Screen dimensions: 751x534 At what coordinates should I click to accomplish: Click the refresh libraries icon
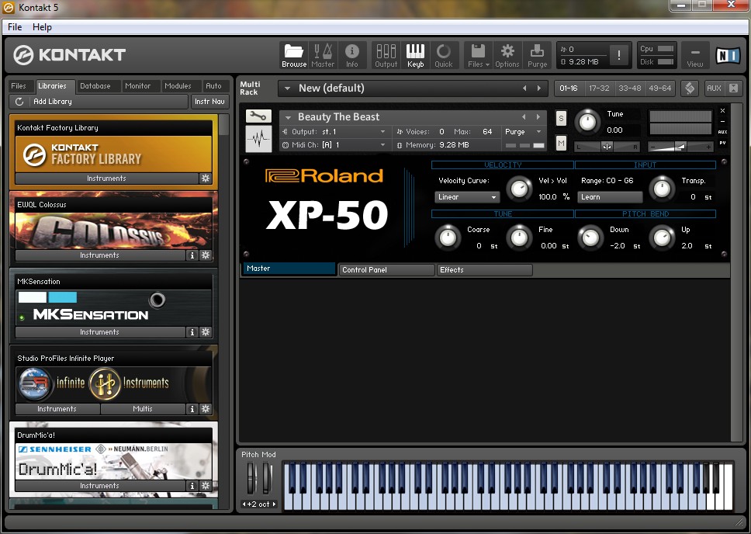click(19, 102)
